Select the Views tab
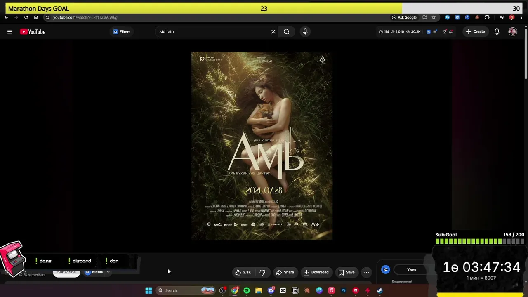This screenshot has width=528, height=297. click(x=412, y=269)
